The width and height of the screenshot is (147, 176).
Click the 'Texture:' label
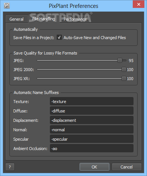(x=21, y=102)
